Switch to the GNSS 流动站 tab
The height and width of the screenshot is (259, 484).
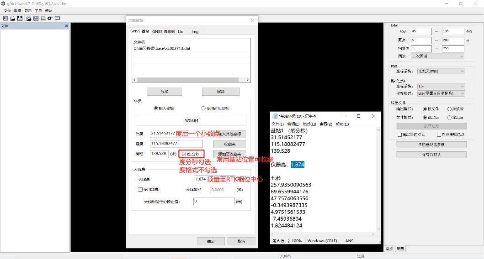(164, 31)
